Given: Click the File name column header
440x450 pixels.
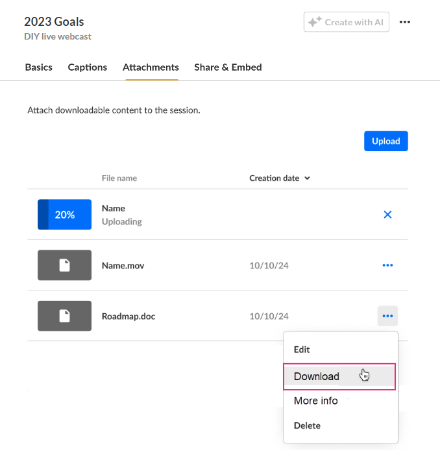Looking at the screenshot, I should 119,178.
